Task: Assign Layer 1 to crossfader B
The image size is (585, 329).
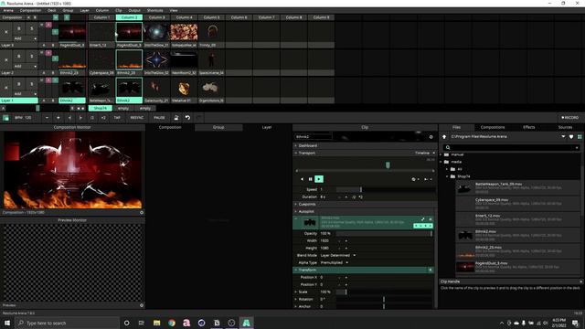Action: 53,101
